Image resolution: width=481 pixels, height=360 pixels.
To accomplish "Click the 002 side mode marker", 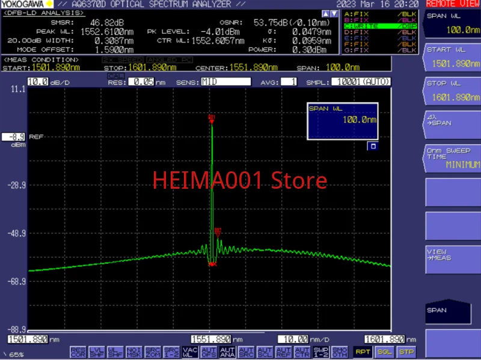I will coord(218,232).
